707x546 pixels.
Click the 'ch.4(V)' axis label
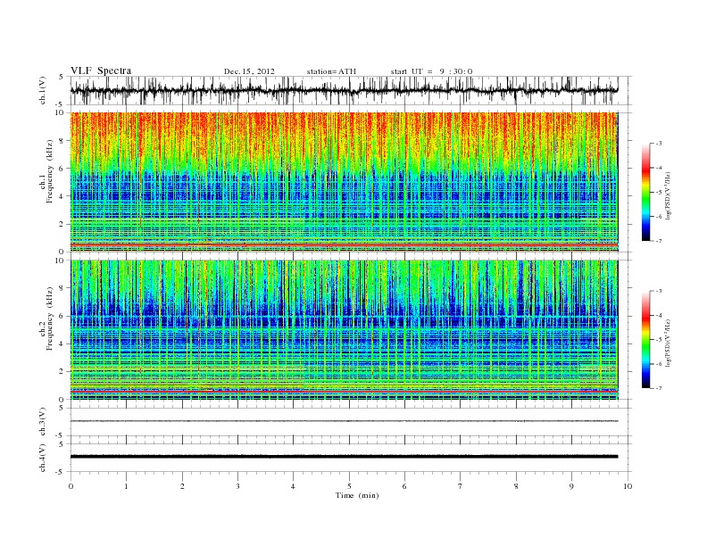[43, 458]
